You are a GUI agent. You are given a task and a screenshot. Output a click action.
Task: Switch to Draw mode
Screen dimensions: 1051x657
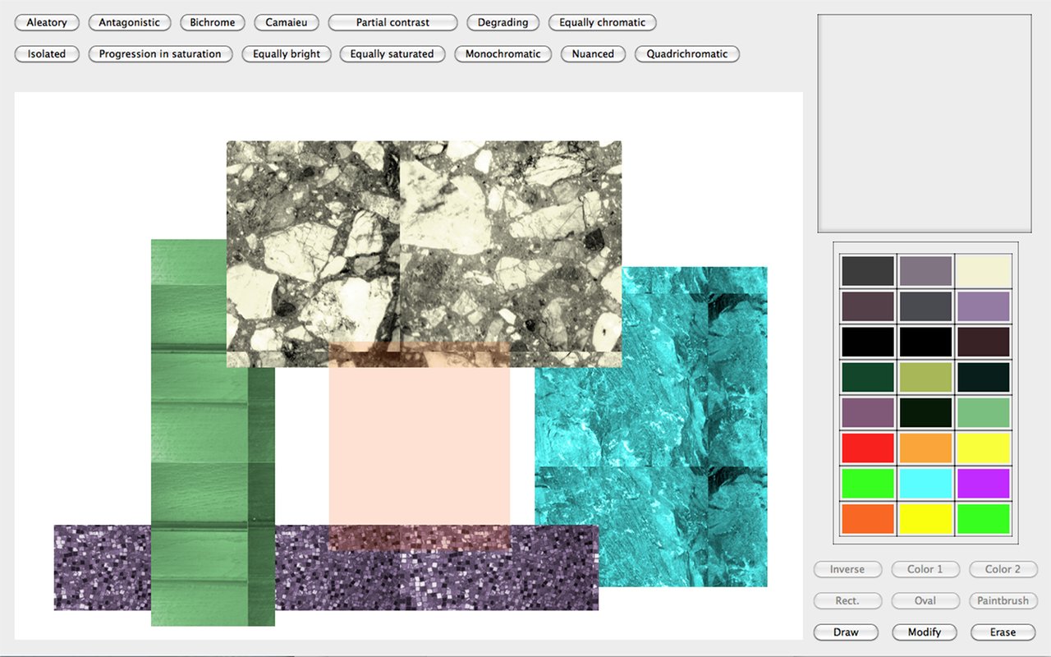(846, 632)
